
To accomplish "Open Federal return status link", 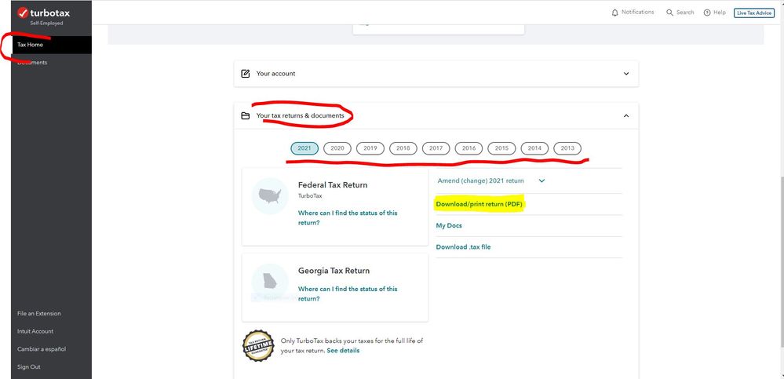I will coord(348,218).
